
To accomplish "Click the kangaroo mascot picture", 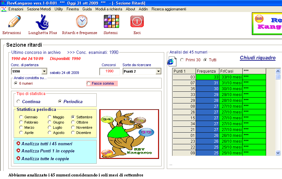I will [x=129, y=134].
